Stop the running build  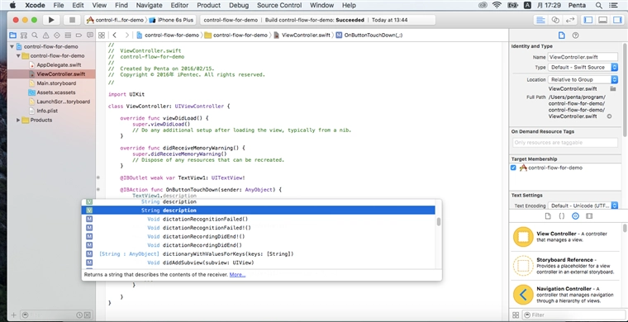point(72,20)
